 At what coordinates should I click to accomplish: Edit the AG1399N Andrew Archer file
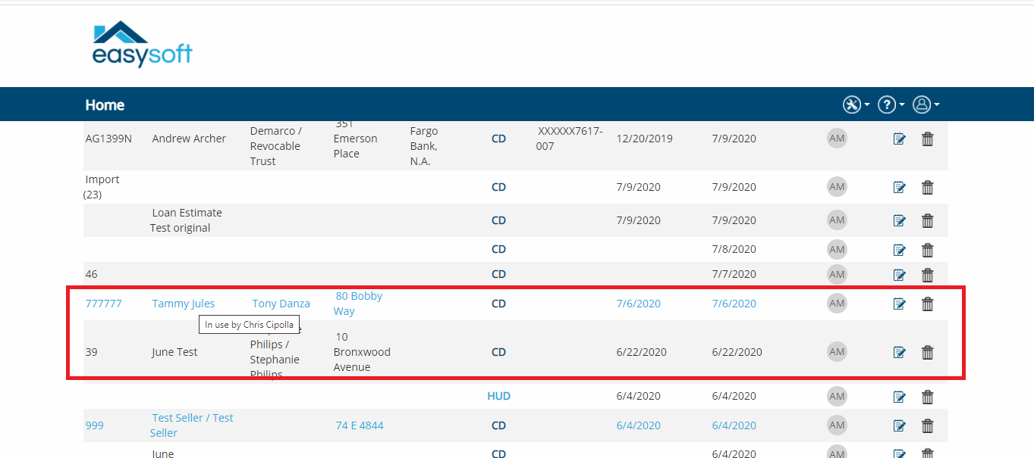[900, 139]
